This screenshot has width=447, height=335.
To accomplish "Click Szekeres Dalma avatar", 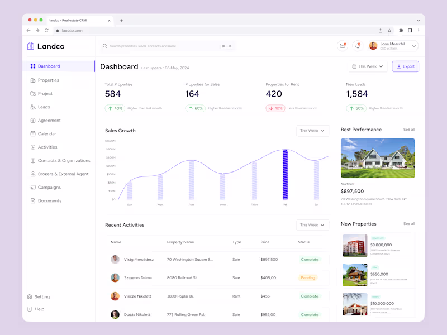I will (x=115, y=277).
